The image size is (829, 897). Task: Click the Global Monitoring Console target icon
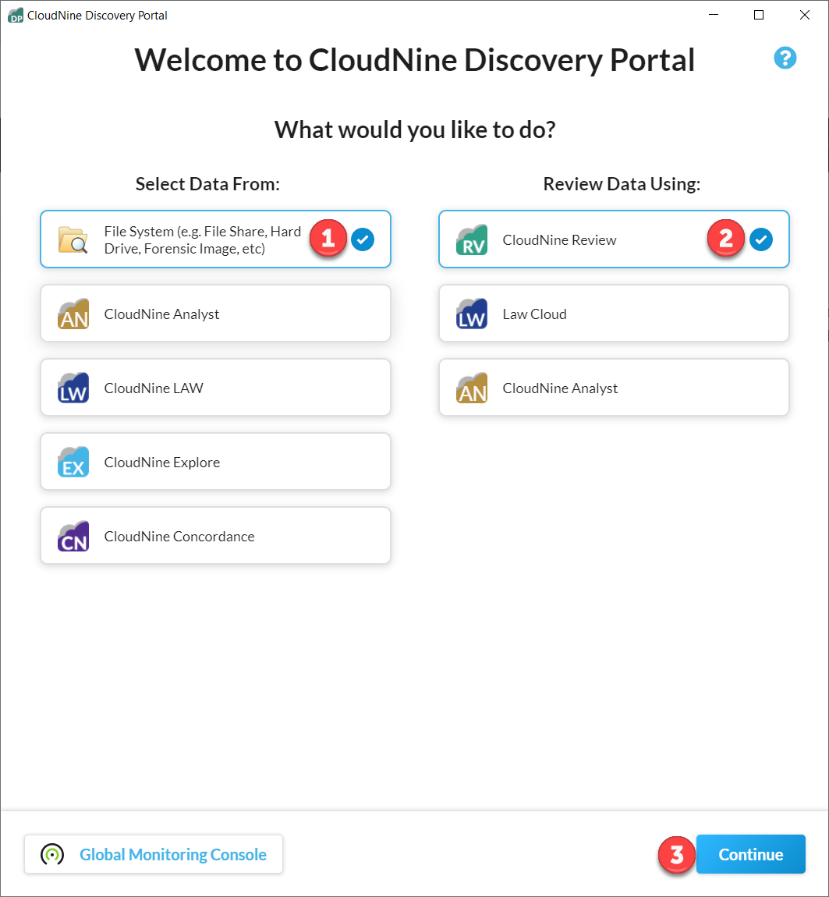(x=51, y=854)
